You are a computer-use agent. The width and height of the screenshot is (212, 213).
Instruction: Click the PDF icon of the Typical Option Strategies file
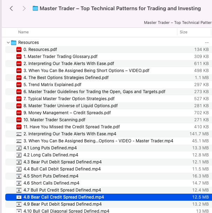[19, 99]
